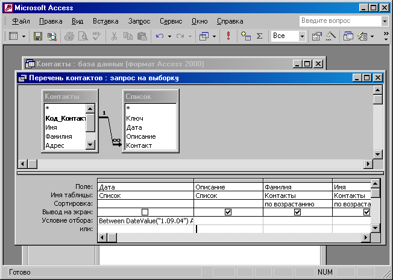Click the Copy toolbar icon
Image resolution: width=393 pixels, height=280 pixels.
click(x=128, y=36)
